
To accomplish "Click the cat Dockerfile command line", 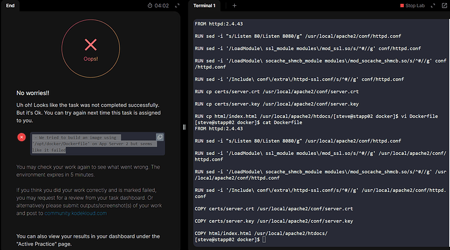I will click(x=248, y=122).
